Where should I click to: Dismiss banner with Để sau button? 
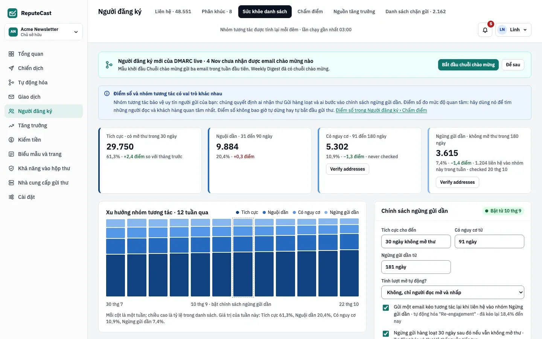(513, 65)
